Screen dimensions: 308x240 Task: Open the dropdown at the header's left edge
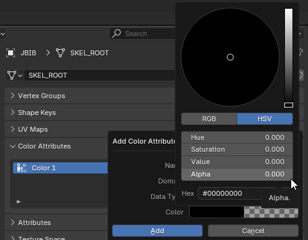[x=2, y=34]
